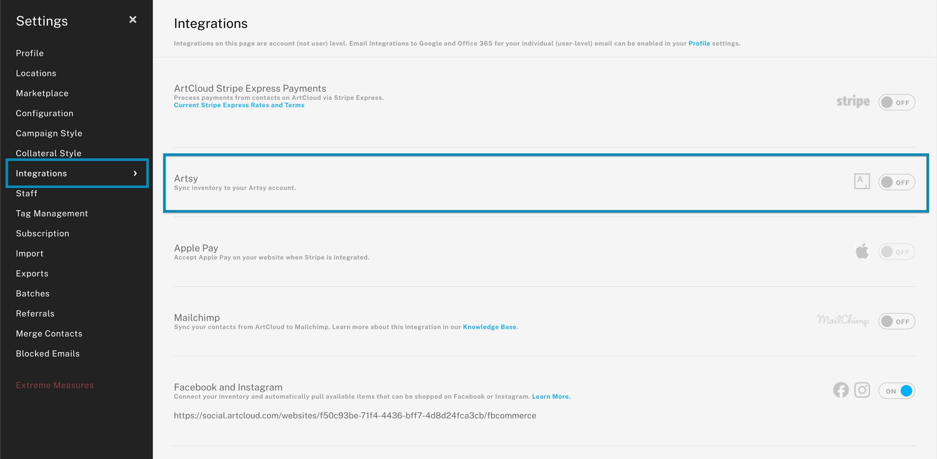Click the fbcommerce URL text
The height and width of the screenshot is (459, 937).
(355, 415)
